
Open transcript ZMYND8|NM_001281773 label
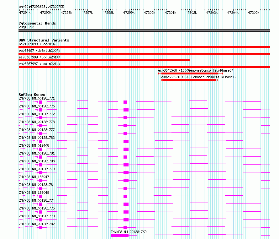(x=37, y=216)
